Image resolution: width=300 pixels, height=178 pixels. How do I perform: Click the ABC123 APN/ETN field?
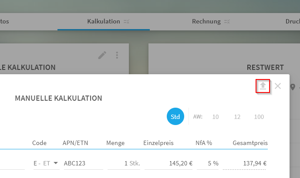pyautogui.click(x=84, y=163)
